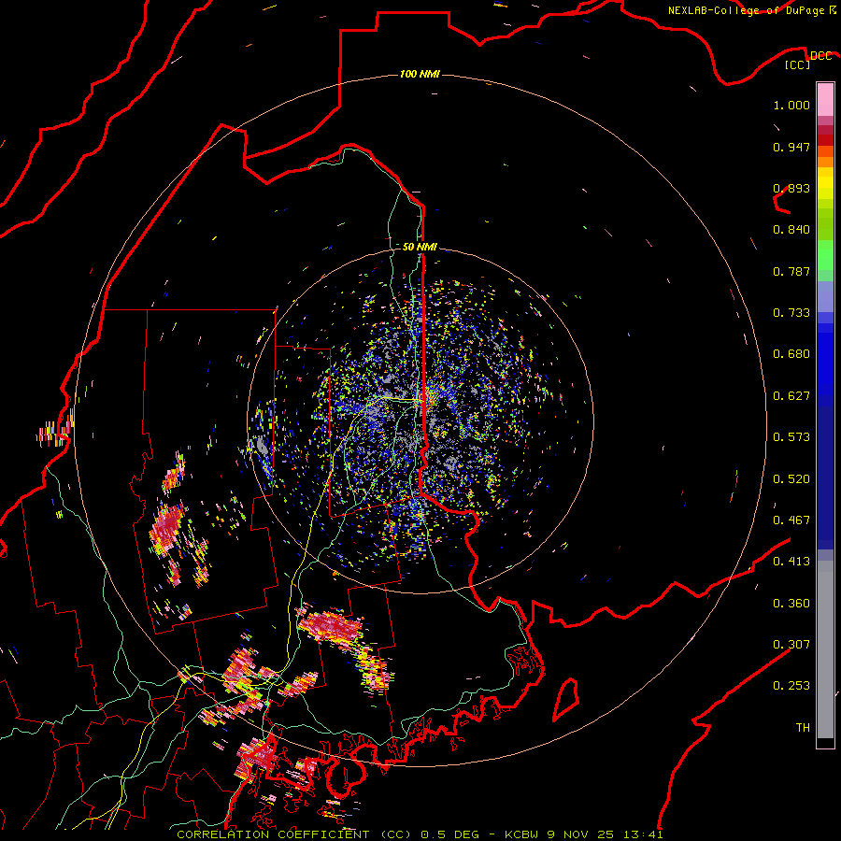This screenshot has width=841, height=841.
Task: Select the 100 NMI range ring label
Action: coord(420,74)
